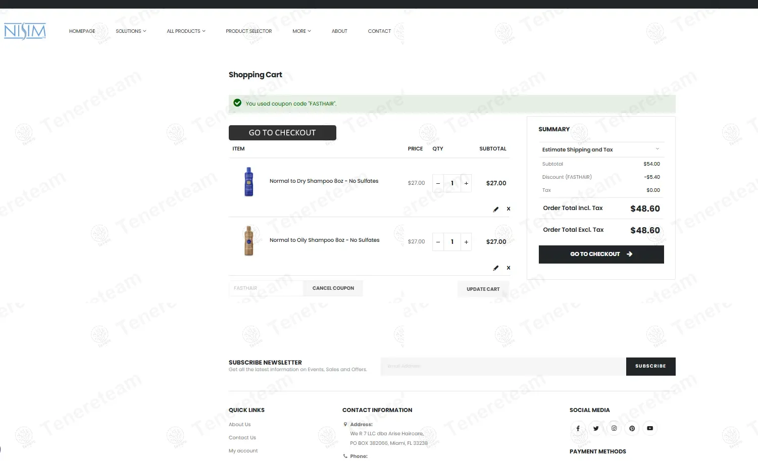The width and height of the screenshot is (758, 461).
Task: Click the -$5.40 discount amount
Action: point(652,177)
